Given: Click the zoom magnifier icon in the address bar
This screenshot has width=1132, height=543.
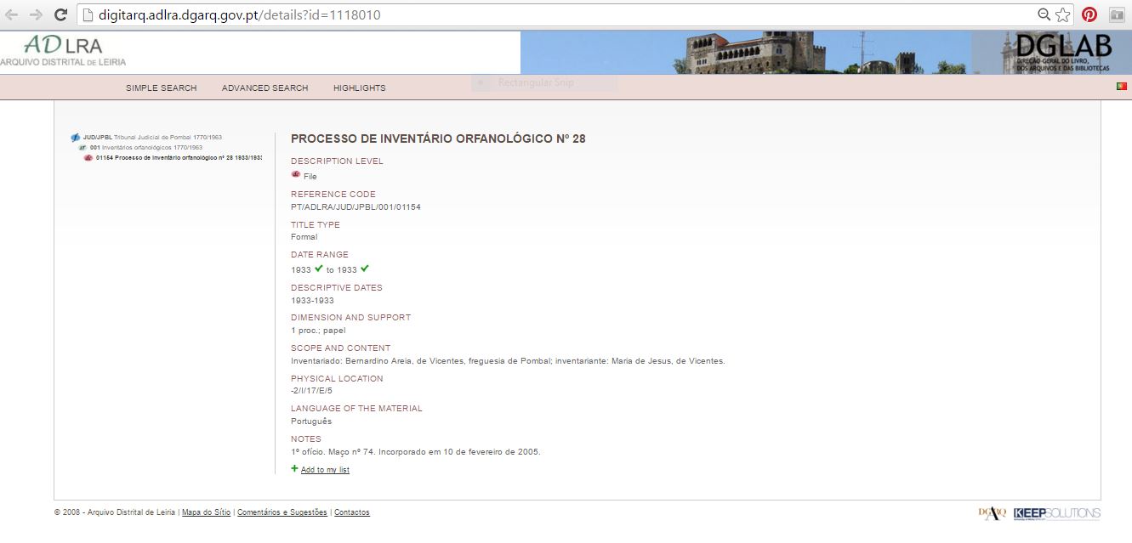Looking at the screenshot, I should click(1044, 14).
